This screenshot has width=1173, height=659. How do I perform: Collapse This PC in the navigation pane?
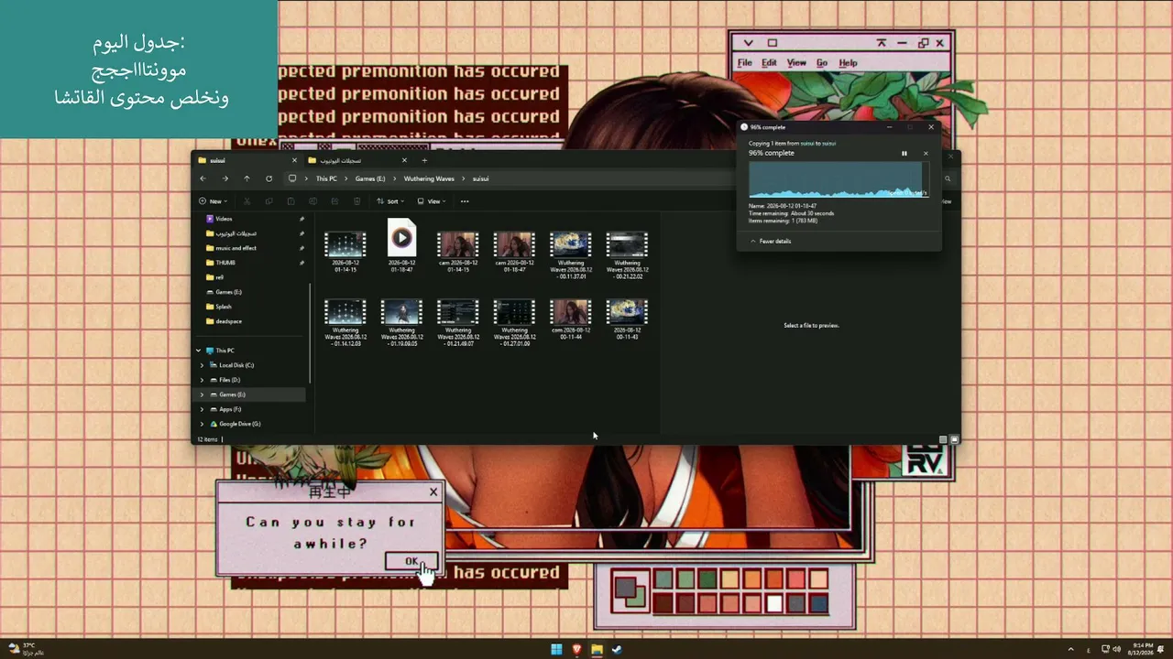click(x=199, y=351)
